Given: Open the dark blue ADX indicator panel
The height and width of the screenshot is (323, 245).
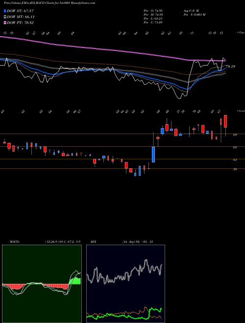Looking at the screenshot, I should [125, 284].
